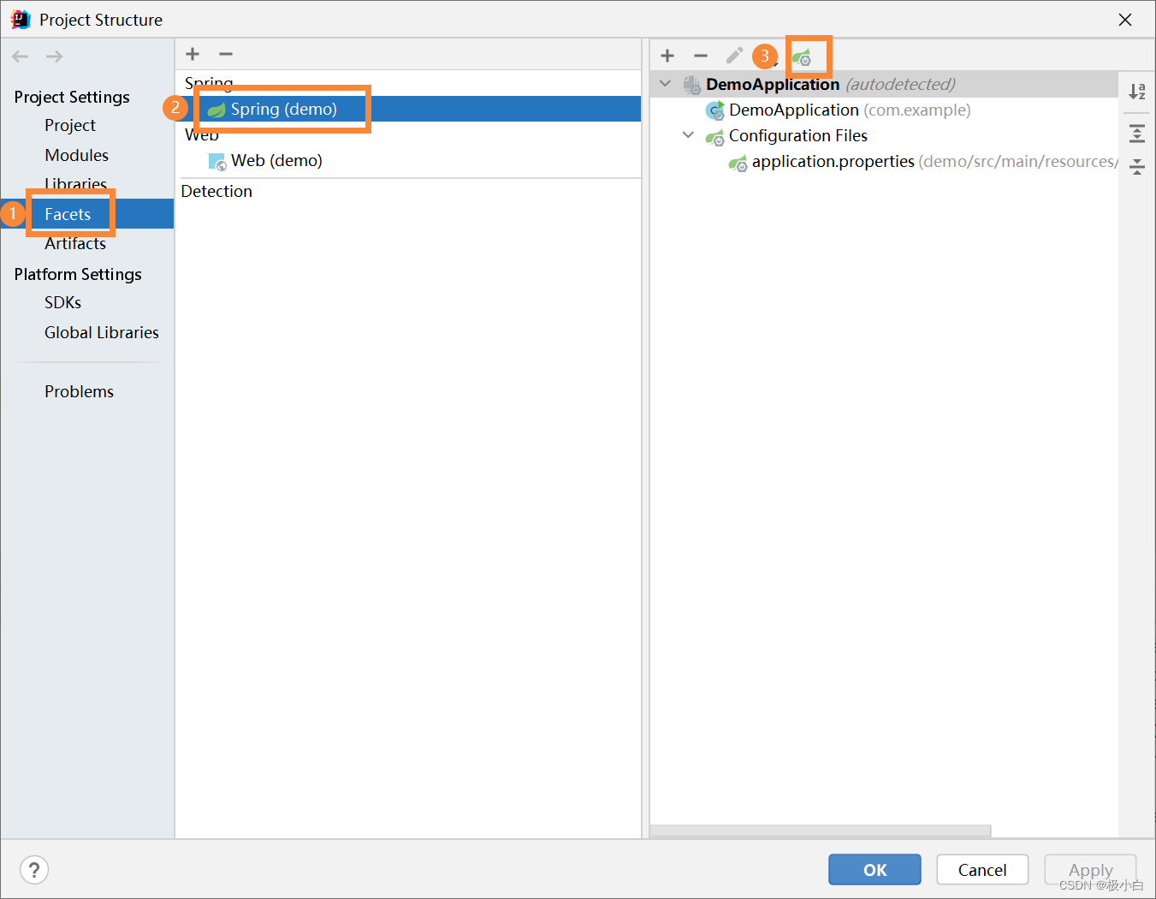
Task: Click the Platform Settings section heading
Action: 78,274
